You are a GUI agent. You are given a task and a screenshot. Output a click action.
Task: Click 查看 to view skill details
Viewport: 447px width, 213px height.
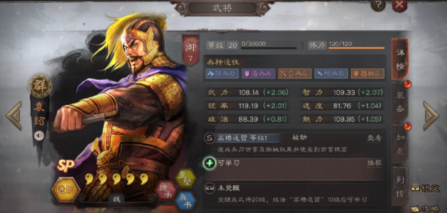(374, 138)
